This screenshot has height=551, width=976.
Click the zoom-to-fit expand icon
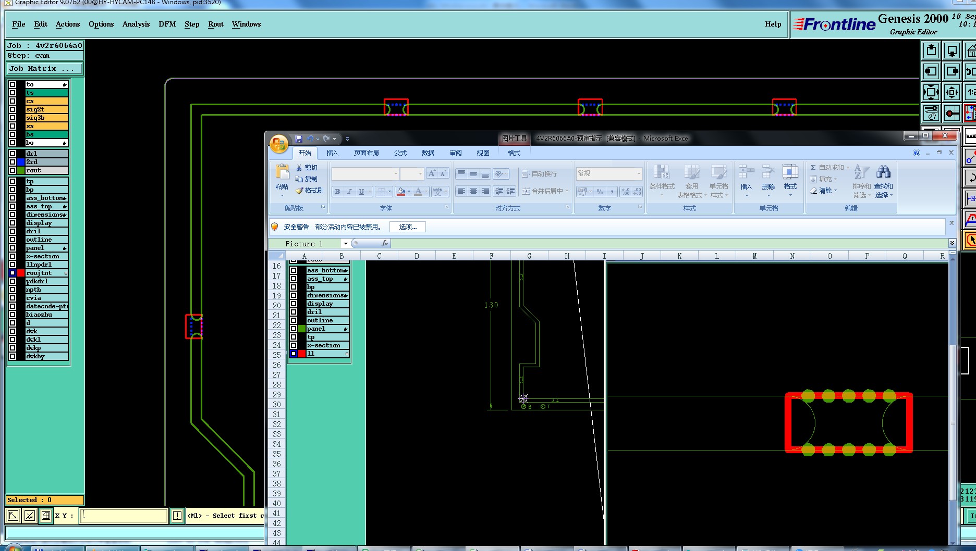(931, 93)
